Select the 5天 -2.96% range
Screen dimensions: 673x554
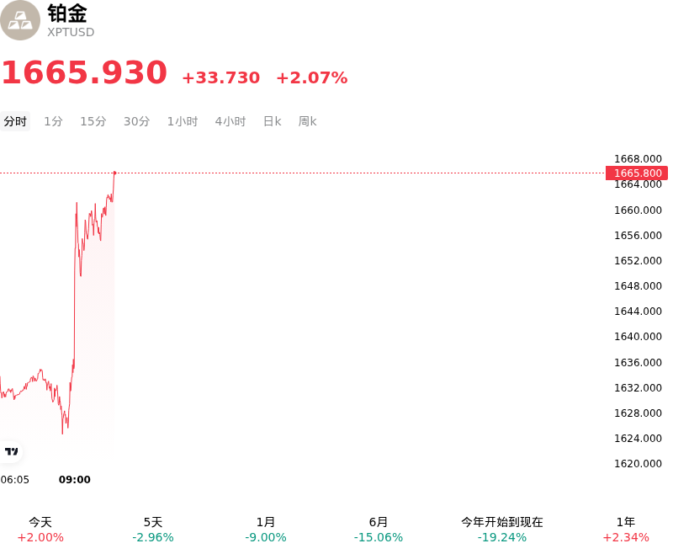[x=153, y=530]
